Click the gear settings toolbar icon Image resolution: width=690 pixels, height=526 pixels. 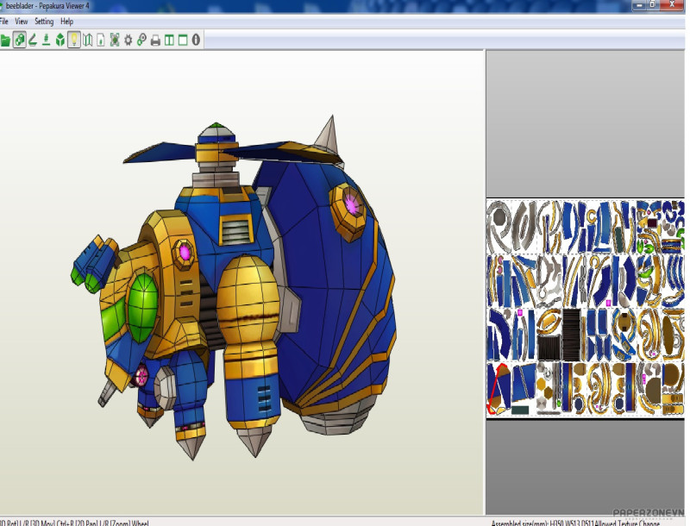click(129, 40)
